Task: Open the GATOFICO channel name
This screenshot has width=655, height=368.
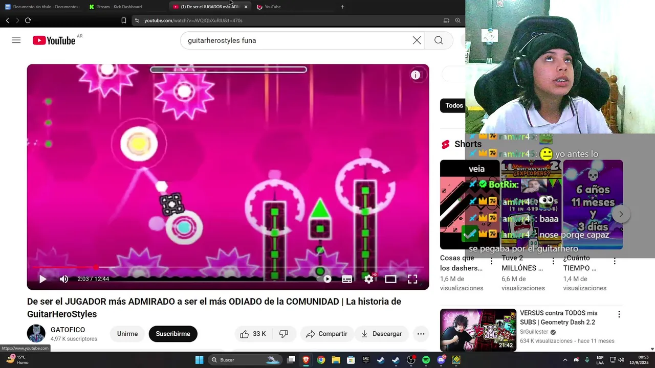Action: pyautogui.click(x=68, y=330)
